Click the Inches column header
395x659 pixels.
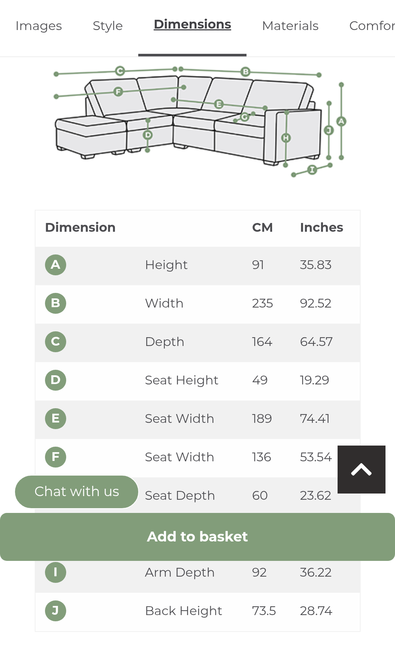[x=321, y=227]
